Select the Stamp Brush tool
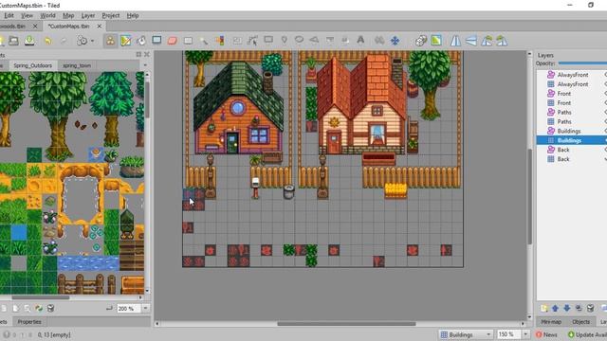Viewport: 607px width, 341px height. 110,41
